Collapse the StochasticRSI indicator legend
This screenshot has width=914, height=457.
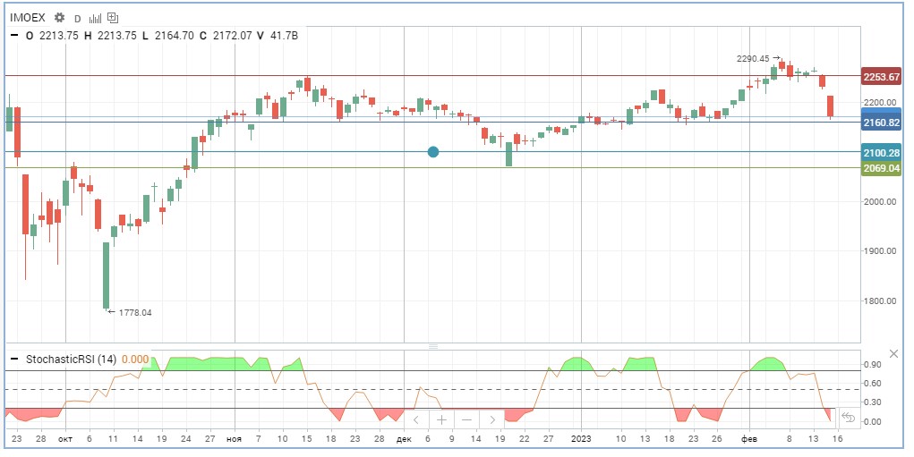tap(14, 360)
